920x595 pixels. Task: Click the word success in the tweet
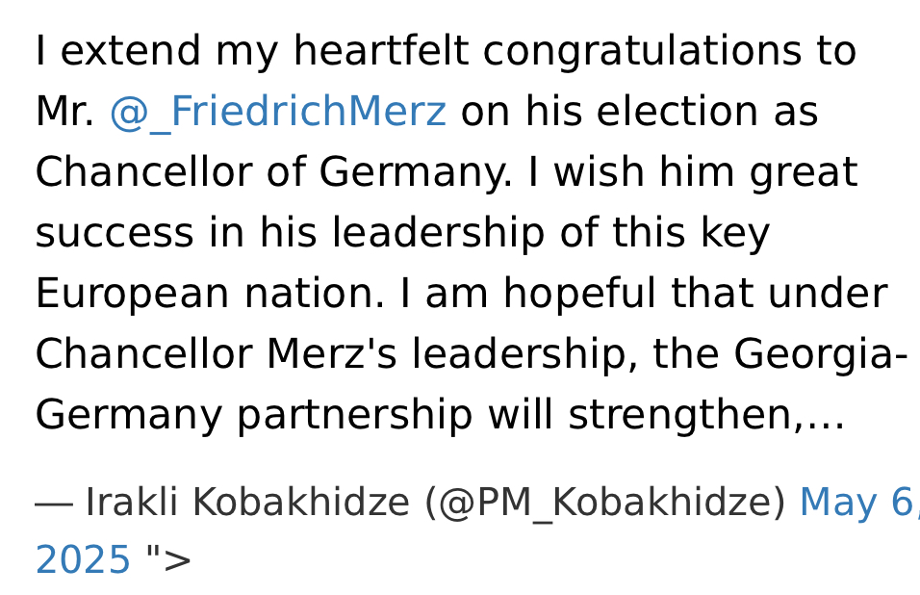click(115, 234)
